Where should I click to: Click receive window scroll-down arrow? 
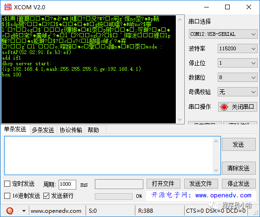point(180,119)
